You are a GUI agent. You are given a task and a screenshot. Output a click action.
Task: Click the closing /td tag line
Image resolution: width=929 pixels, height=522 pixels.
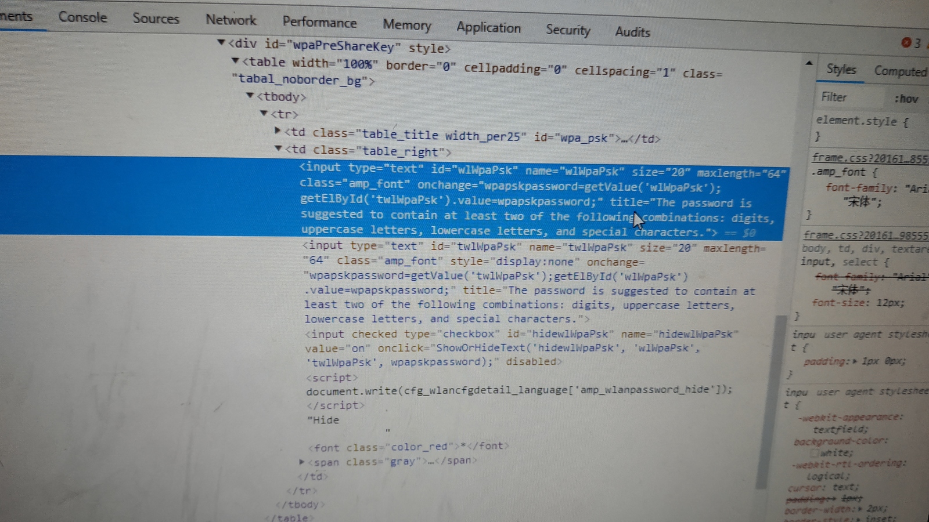pos(313,477)
